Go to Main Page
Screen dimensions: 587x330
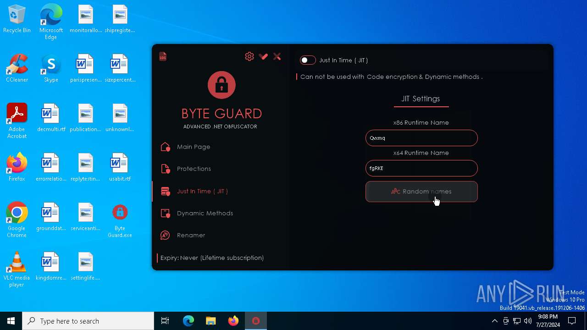click(194, 147)
